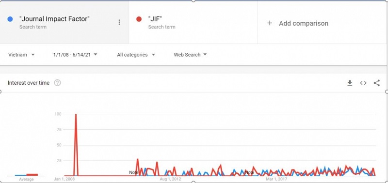Open the help icon beside Interest over time
Image resolution: width=388 pixels, height=183 pixels.
click(x=57, y=83)
